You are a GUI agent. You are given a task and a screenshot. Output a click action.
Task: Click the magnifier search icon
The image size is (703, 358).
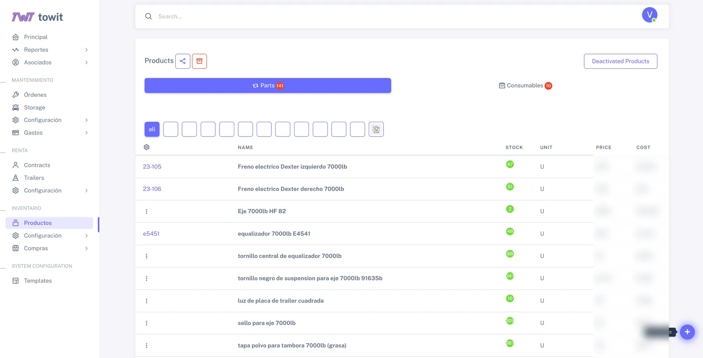148,16
